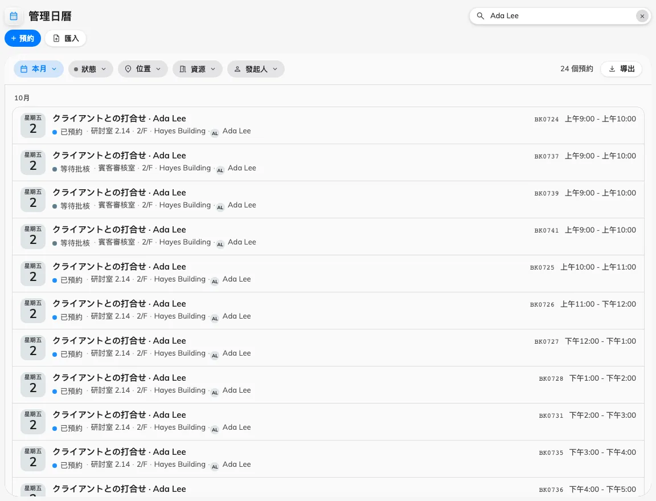Click the AL avatar in booking BK0728 row

[x=215, y=393]
